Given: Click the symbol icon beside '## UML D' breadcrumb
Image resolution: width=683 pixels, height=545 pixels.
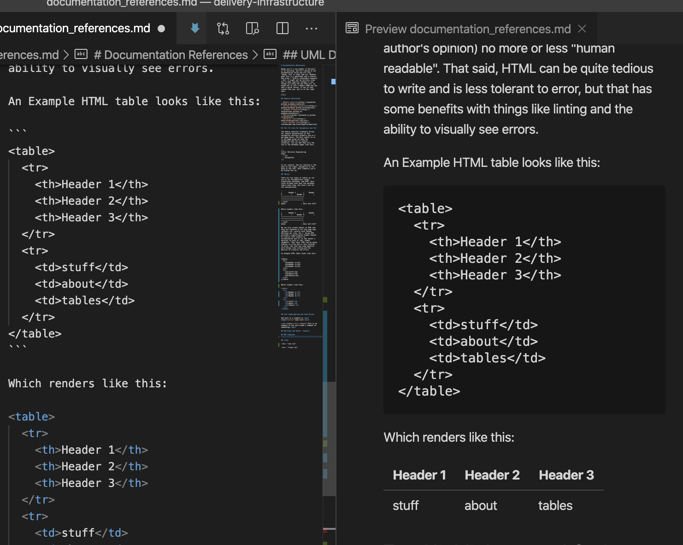Looking at the screenshot, I should pyautogui.click(x=270, y=54).
